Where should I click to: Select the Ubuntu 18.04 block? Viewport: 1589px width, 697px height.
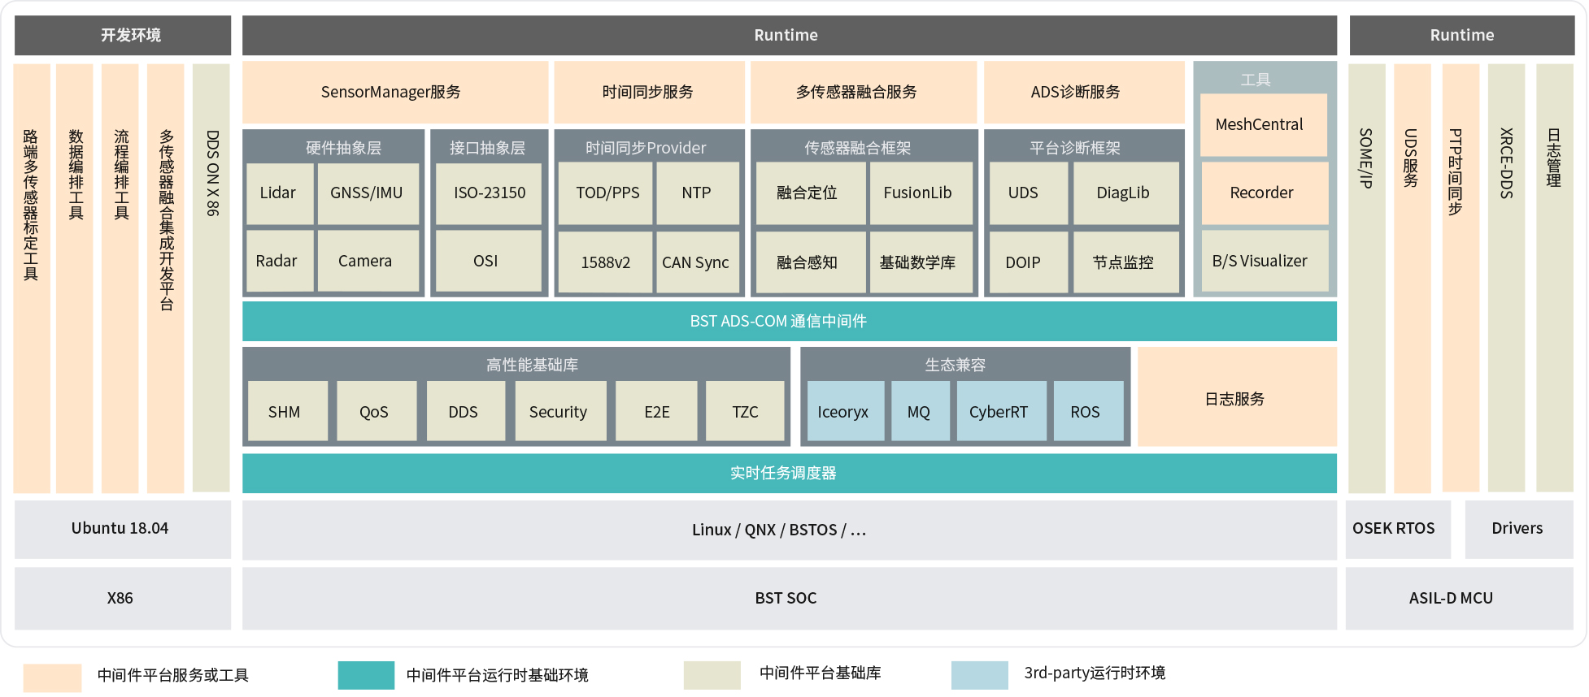click(122, 529)
